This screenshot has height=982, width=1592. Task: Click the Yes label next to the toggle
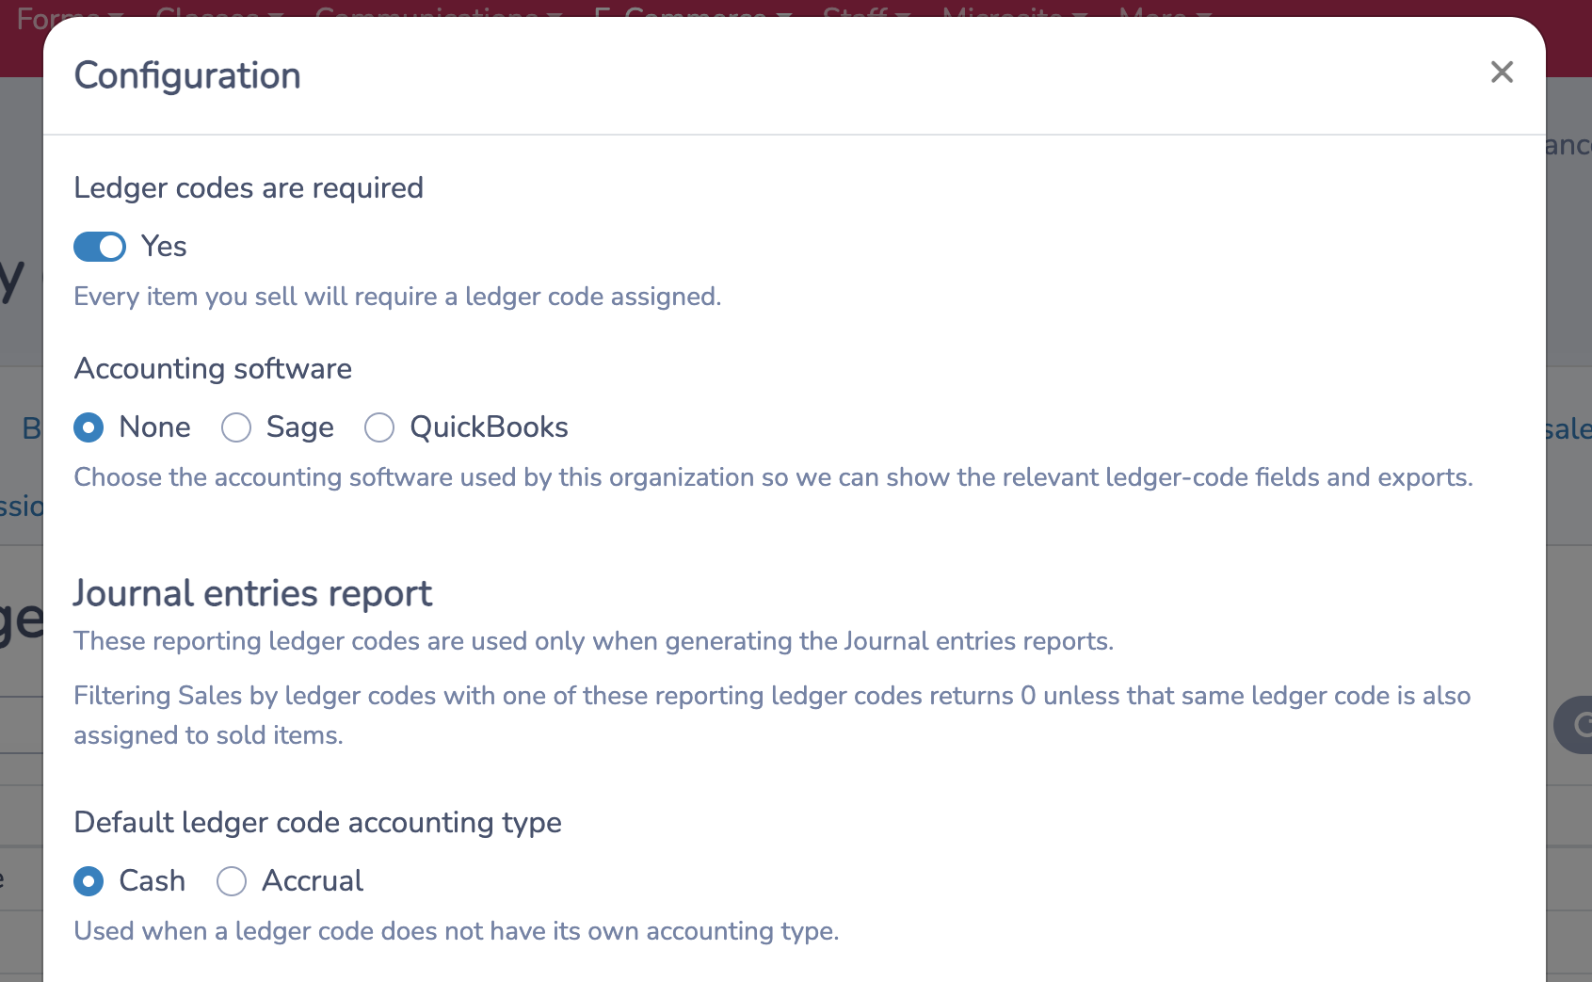point(164,246)
